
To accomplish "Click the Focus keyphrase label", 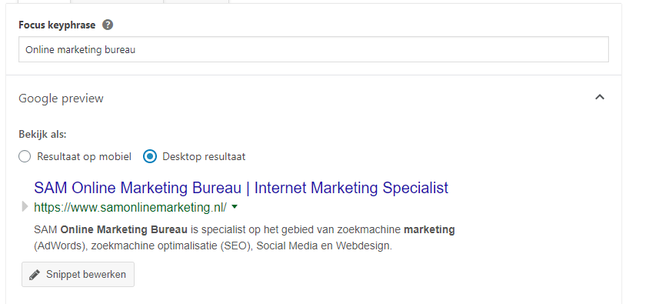I will [57, 25].
